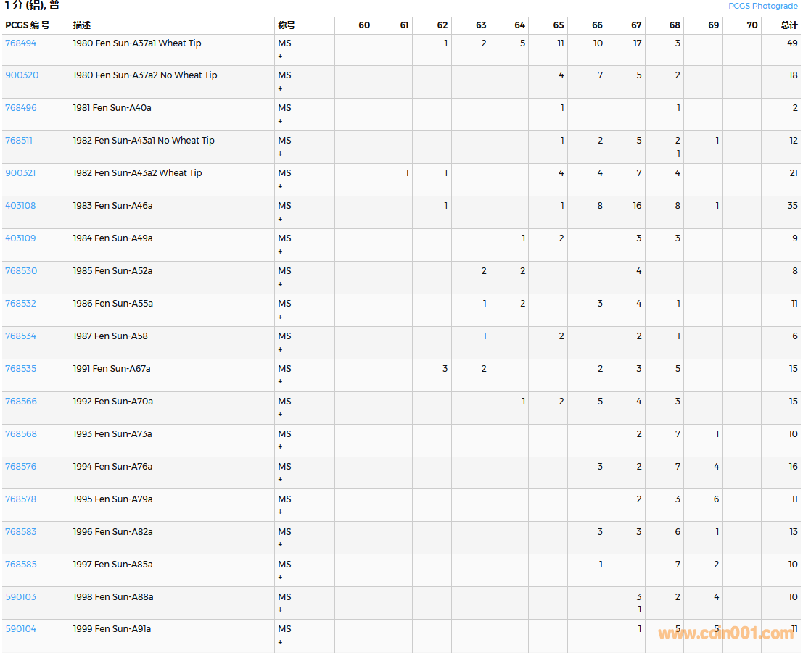Open PCGS number 768494 link
Viewport: 803px width, 653px height.
pos(20,43)
